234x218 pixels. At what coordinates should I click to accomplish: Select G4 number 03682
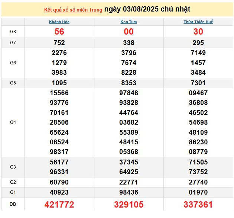click(129, 122)
